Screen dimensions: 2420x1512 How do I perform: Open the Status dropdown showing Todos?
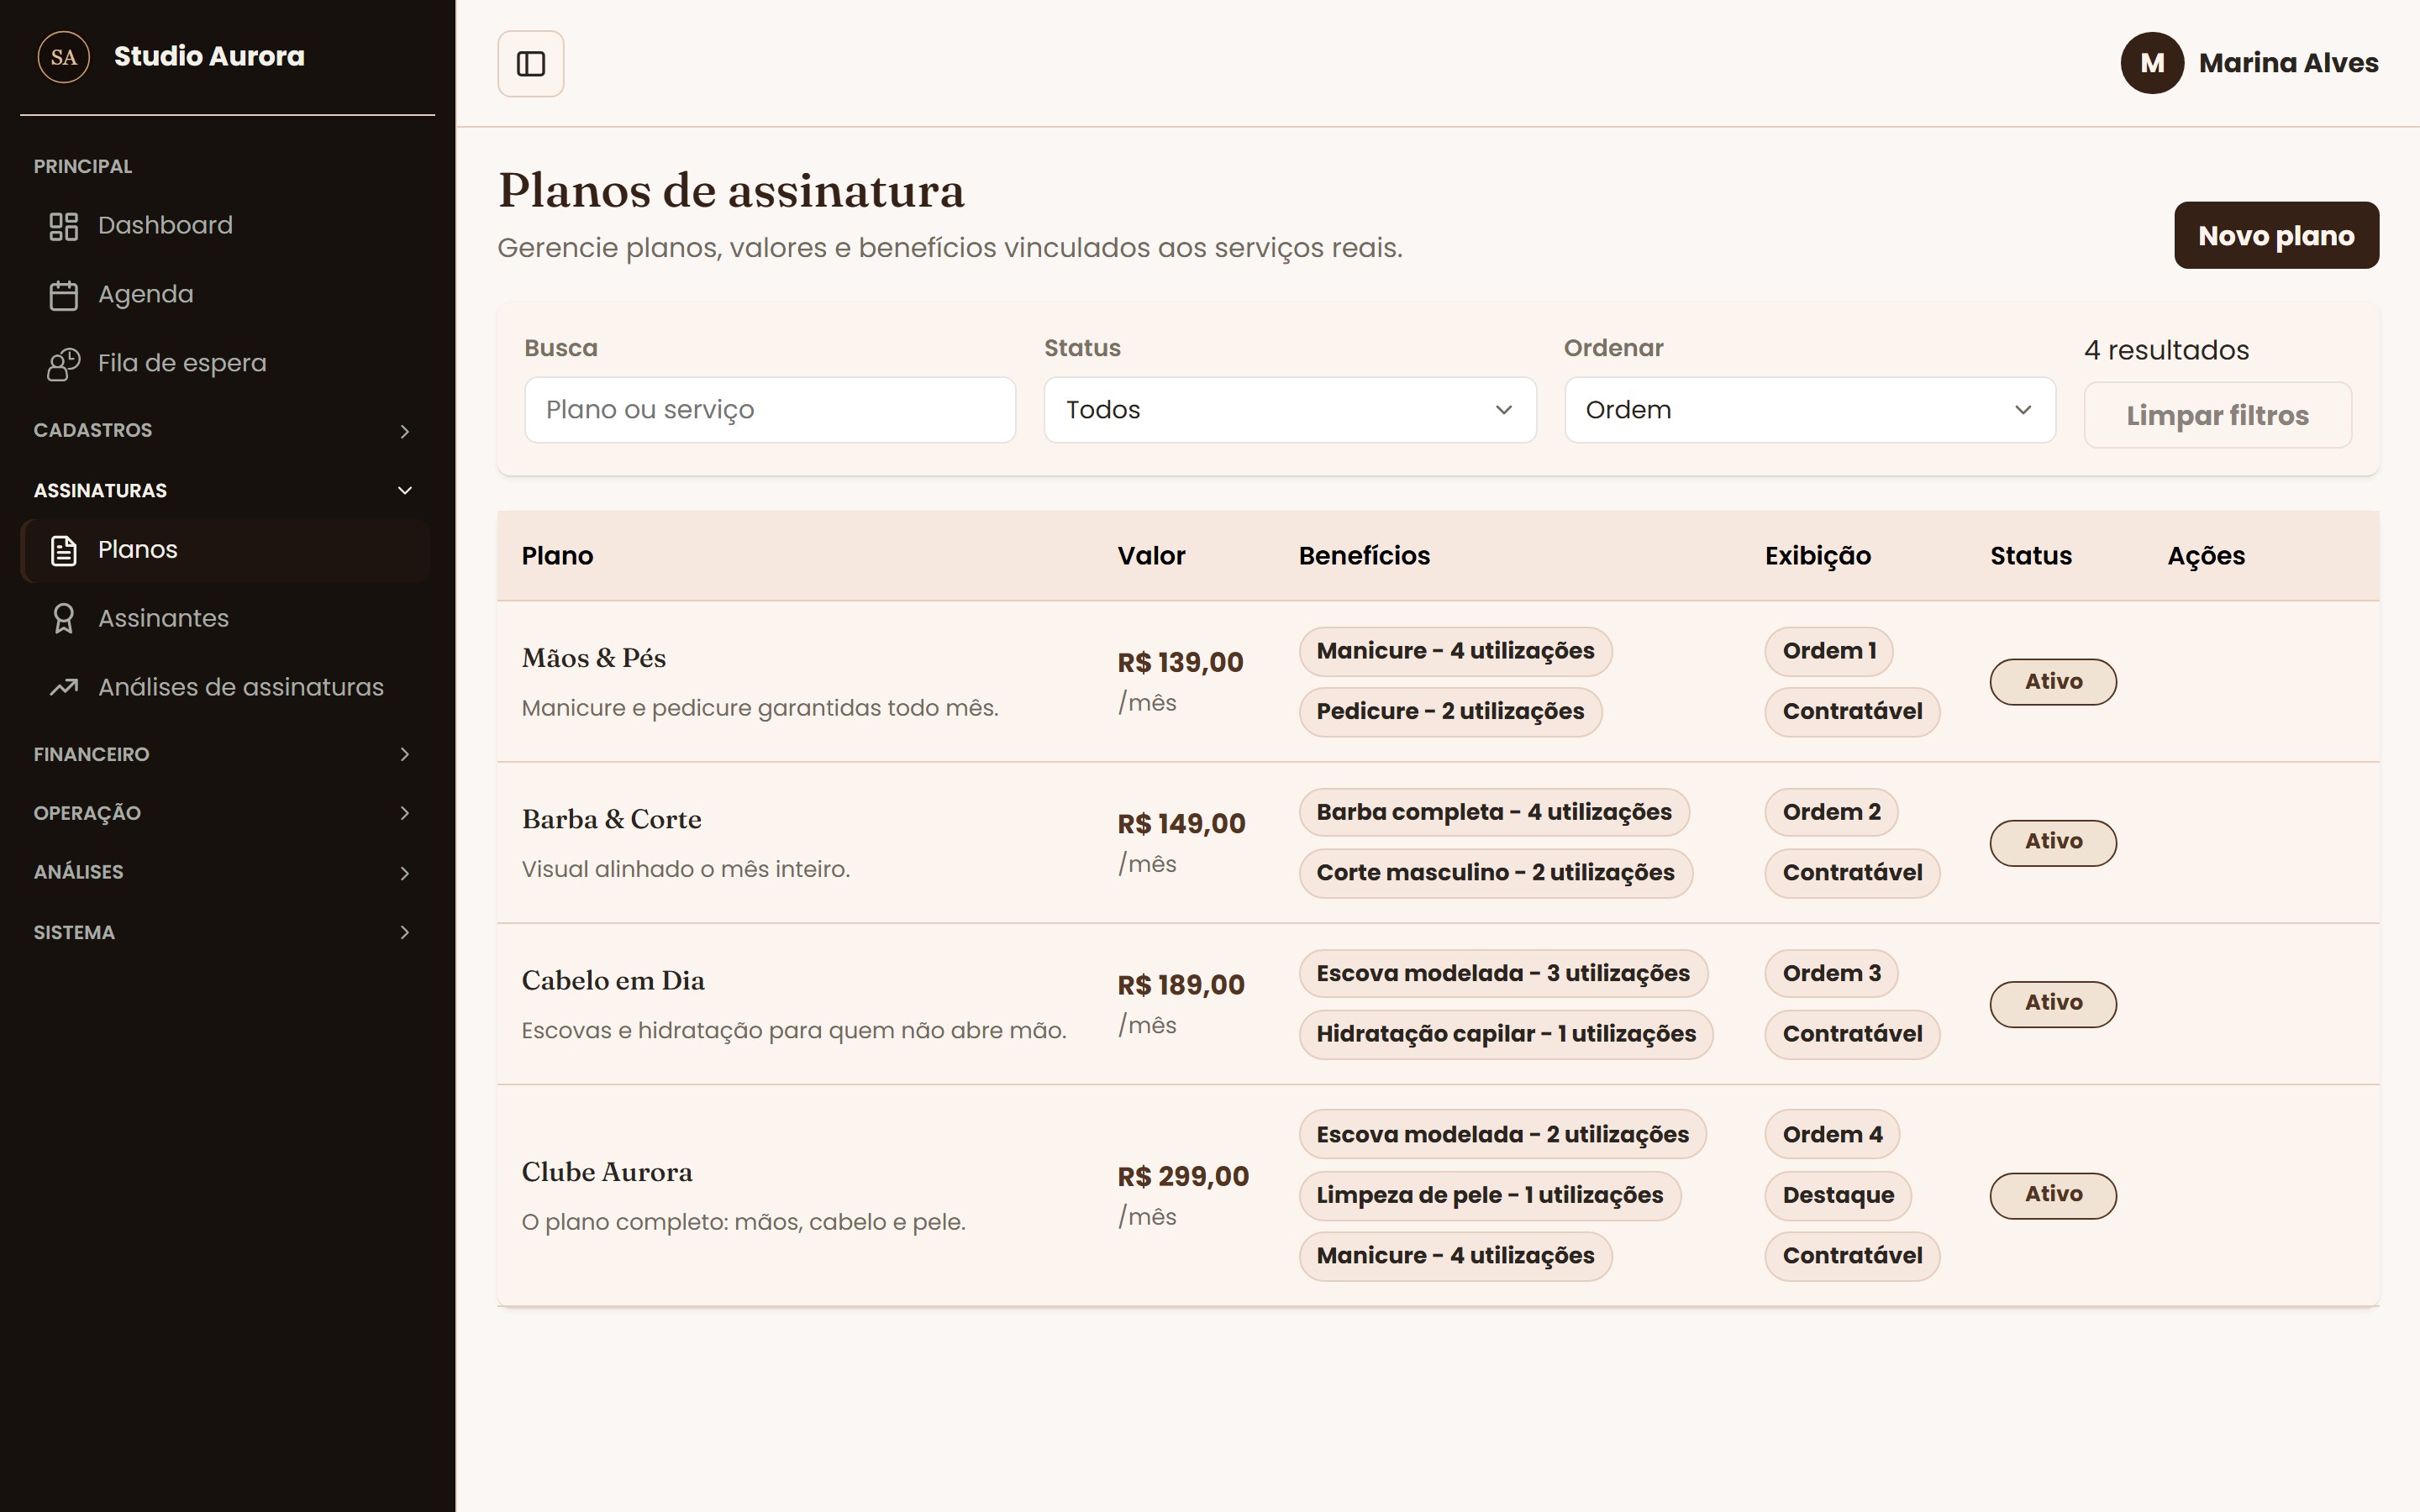[1290, 410]
